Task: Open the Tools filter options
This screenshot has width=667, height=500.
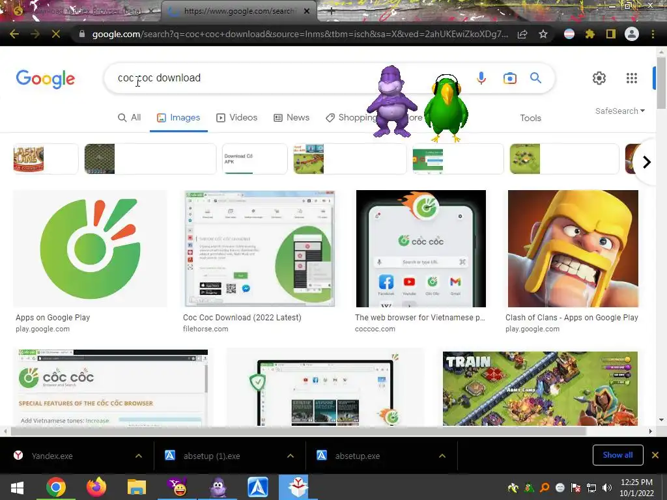Action: pos(530,118)
